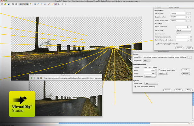Apply the Project Settings changes
Image resolution: width=194 pixels, height=126 pixels.
pyautogui.click(x=189, y=48)
